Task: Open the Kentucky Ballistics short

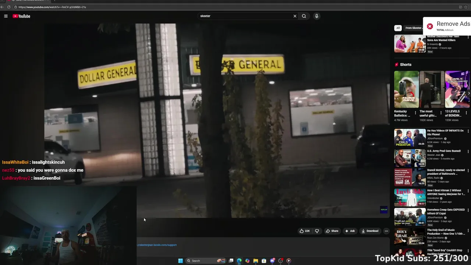Action: 406,89
